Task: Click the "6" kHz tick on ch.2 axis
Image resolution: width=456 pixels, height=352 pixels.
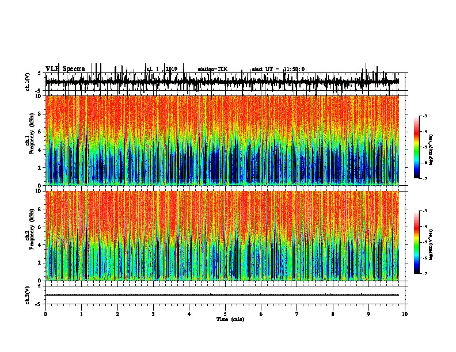Action: pos(40,227)
